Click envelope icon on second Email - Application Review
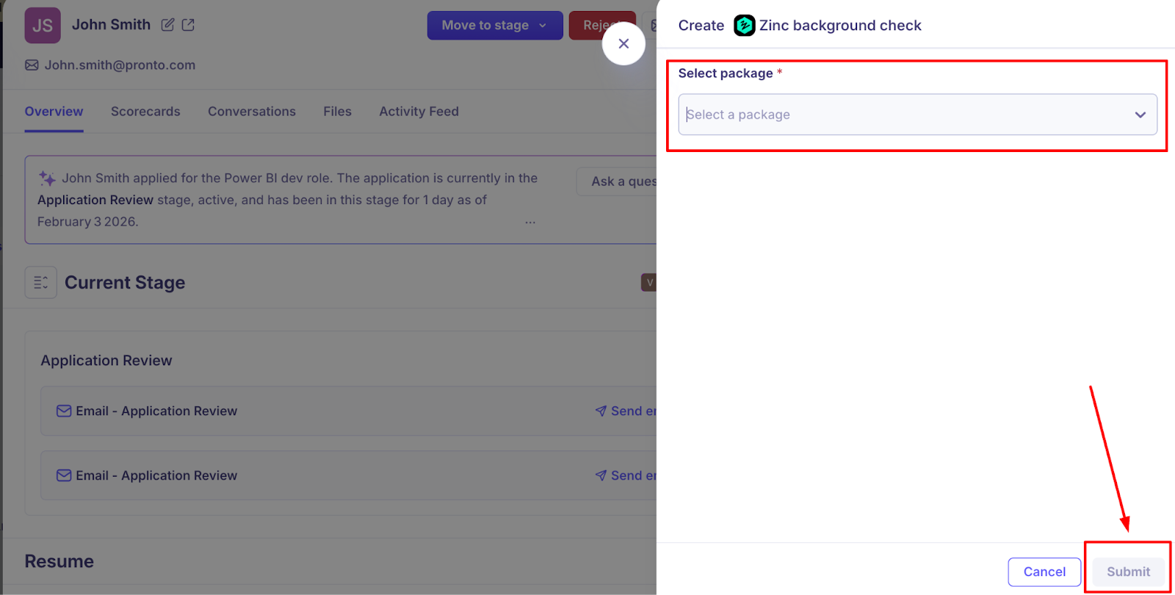The height and width of the screenshot is (595, 1175). [64, 476]
